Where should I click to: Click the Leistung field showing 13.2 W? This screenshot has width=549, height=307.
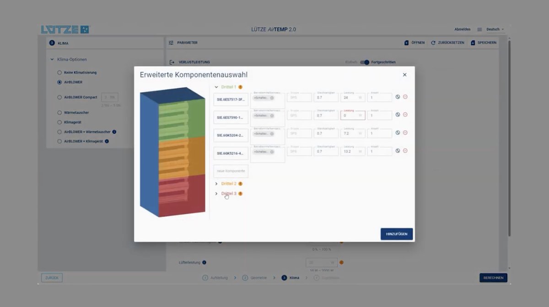[x=353, y=152]
